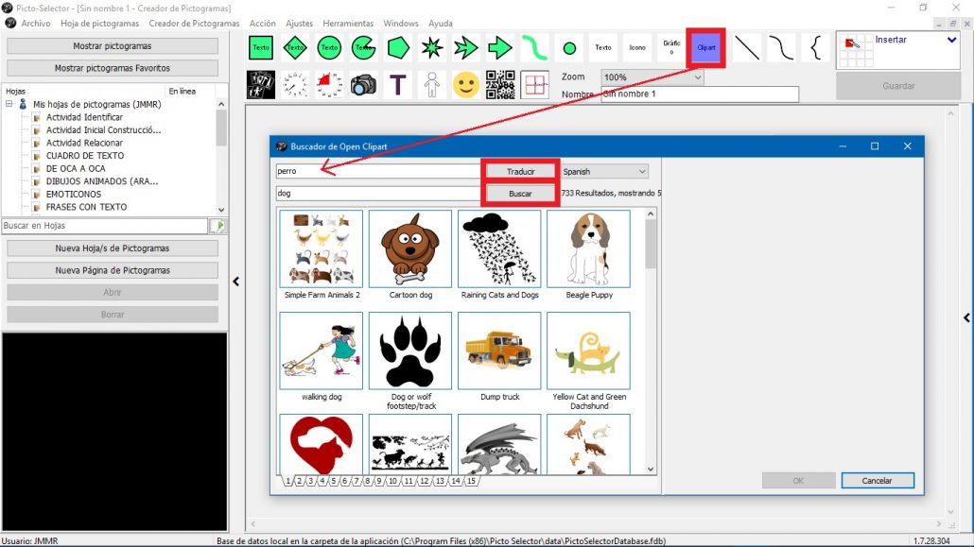Select the letter T text tool
The height and width of the screenshot is (547, 974).
[x=397, y=84]
